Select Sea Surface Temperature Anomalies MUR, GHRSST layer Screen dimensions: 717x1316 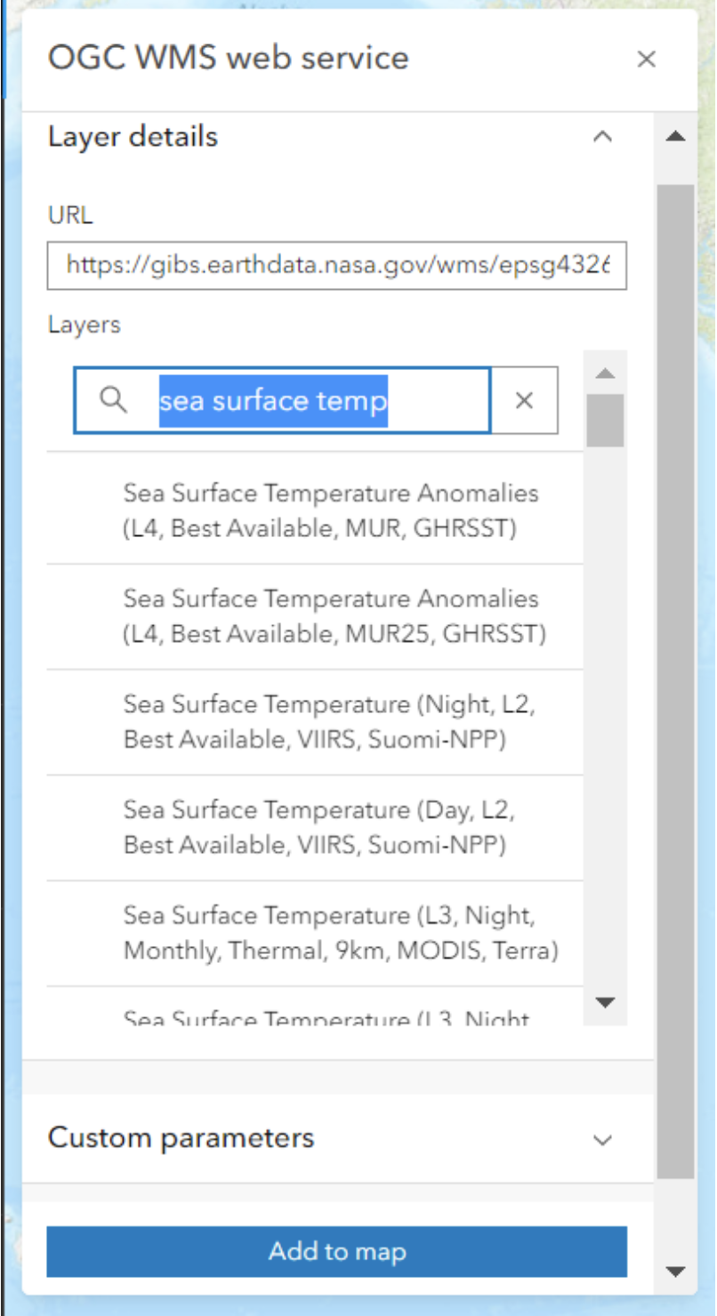point(316,510)
